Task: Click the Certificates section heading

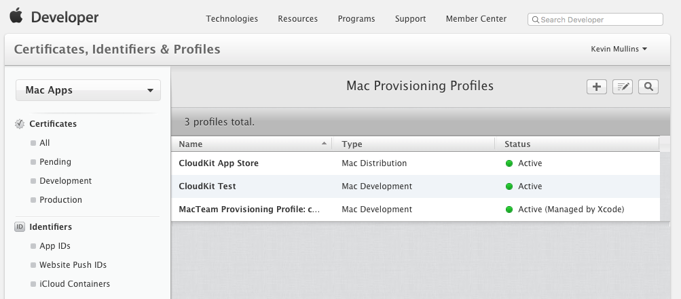Action: tap(53, 123)
